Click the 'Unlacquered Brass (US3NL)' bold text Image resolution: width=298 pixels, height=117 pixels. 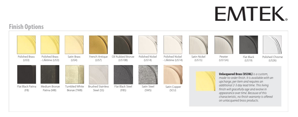click(x=236, y=74)
